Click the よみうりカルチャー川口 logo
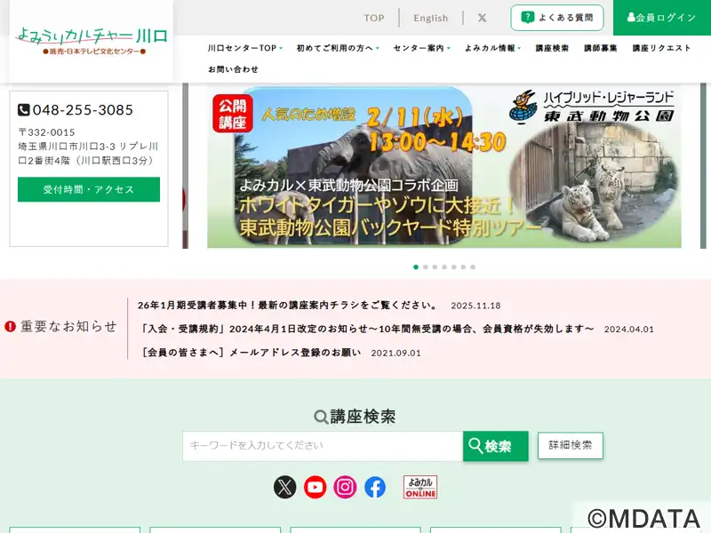The width and height of the screenshot is (711, 533). [92, 41]
